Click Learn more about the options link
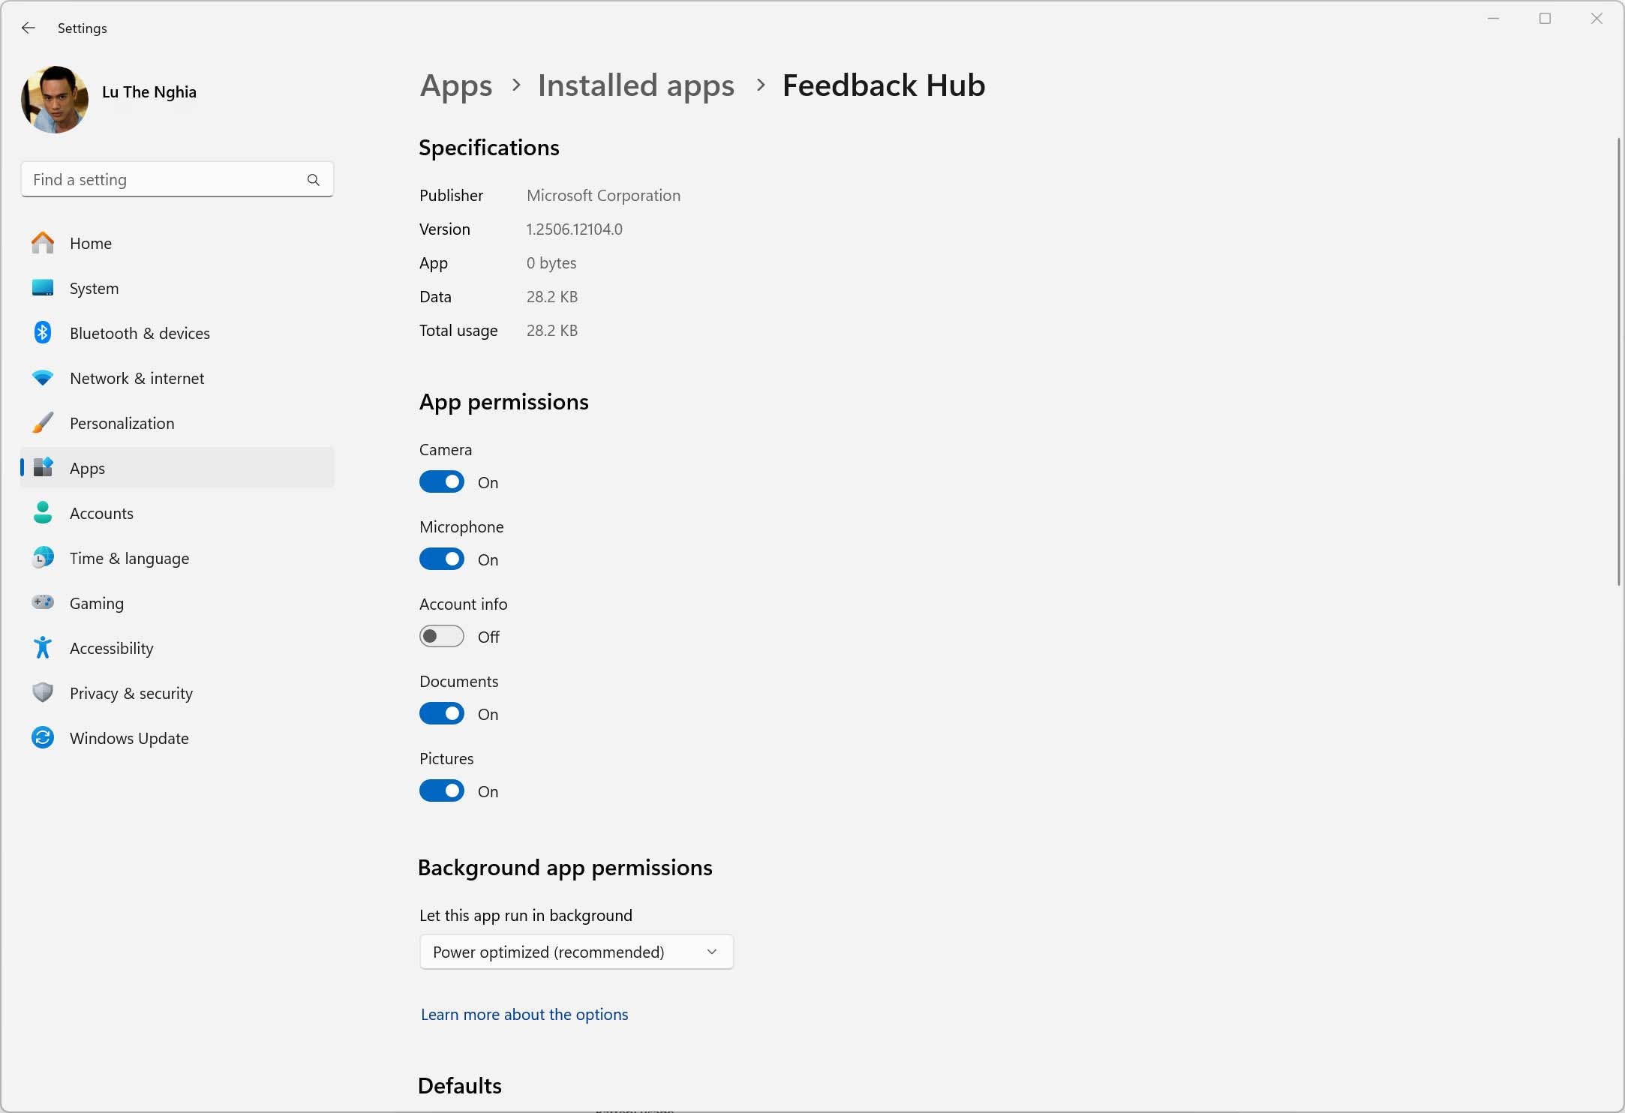The image size is (1625, 1113). coord(524,1015)
